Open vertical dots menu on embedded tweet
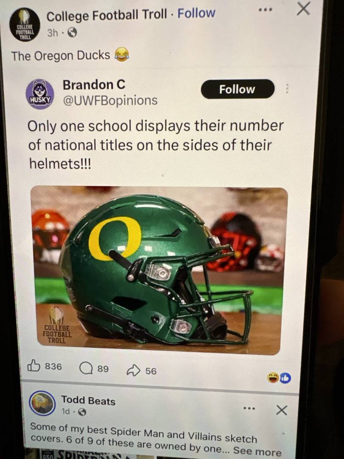Screen dimensions: 344x459 click(x=287, y=89)
